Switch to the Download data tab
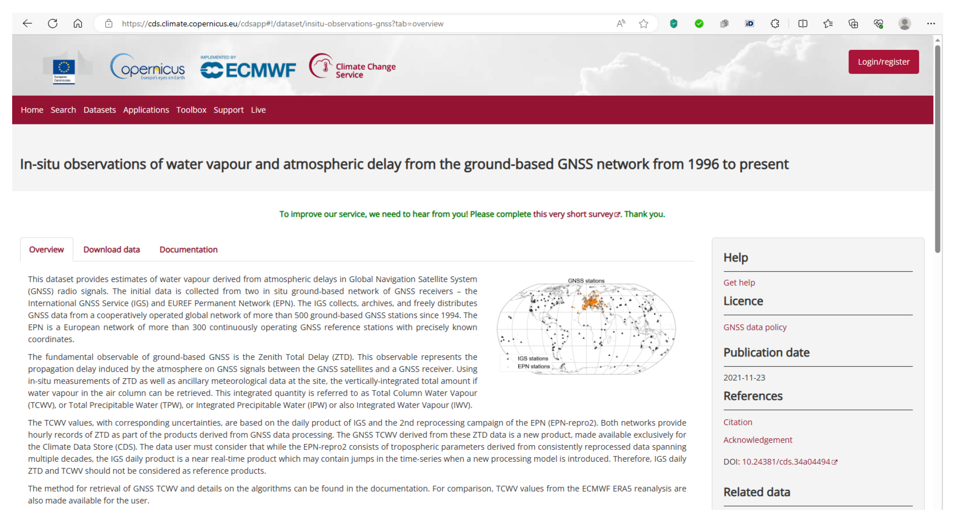958x531 pixels. coord(112,249)
